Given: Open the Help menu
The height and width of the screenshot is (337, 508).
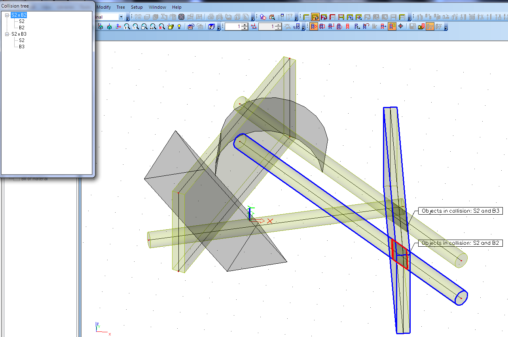Looking at the screenshot, I should pos(177,7).
